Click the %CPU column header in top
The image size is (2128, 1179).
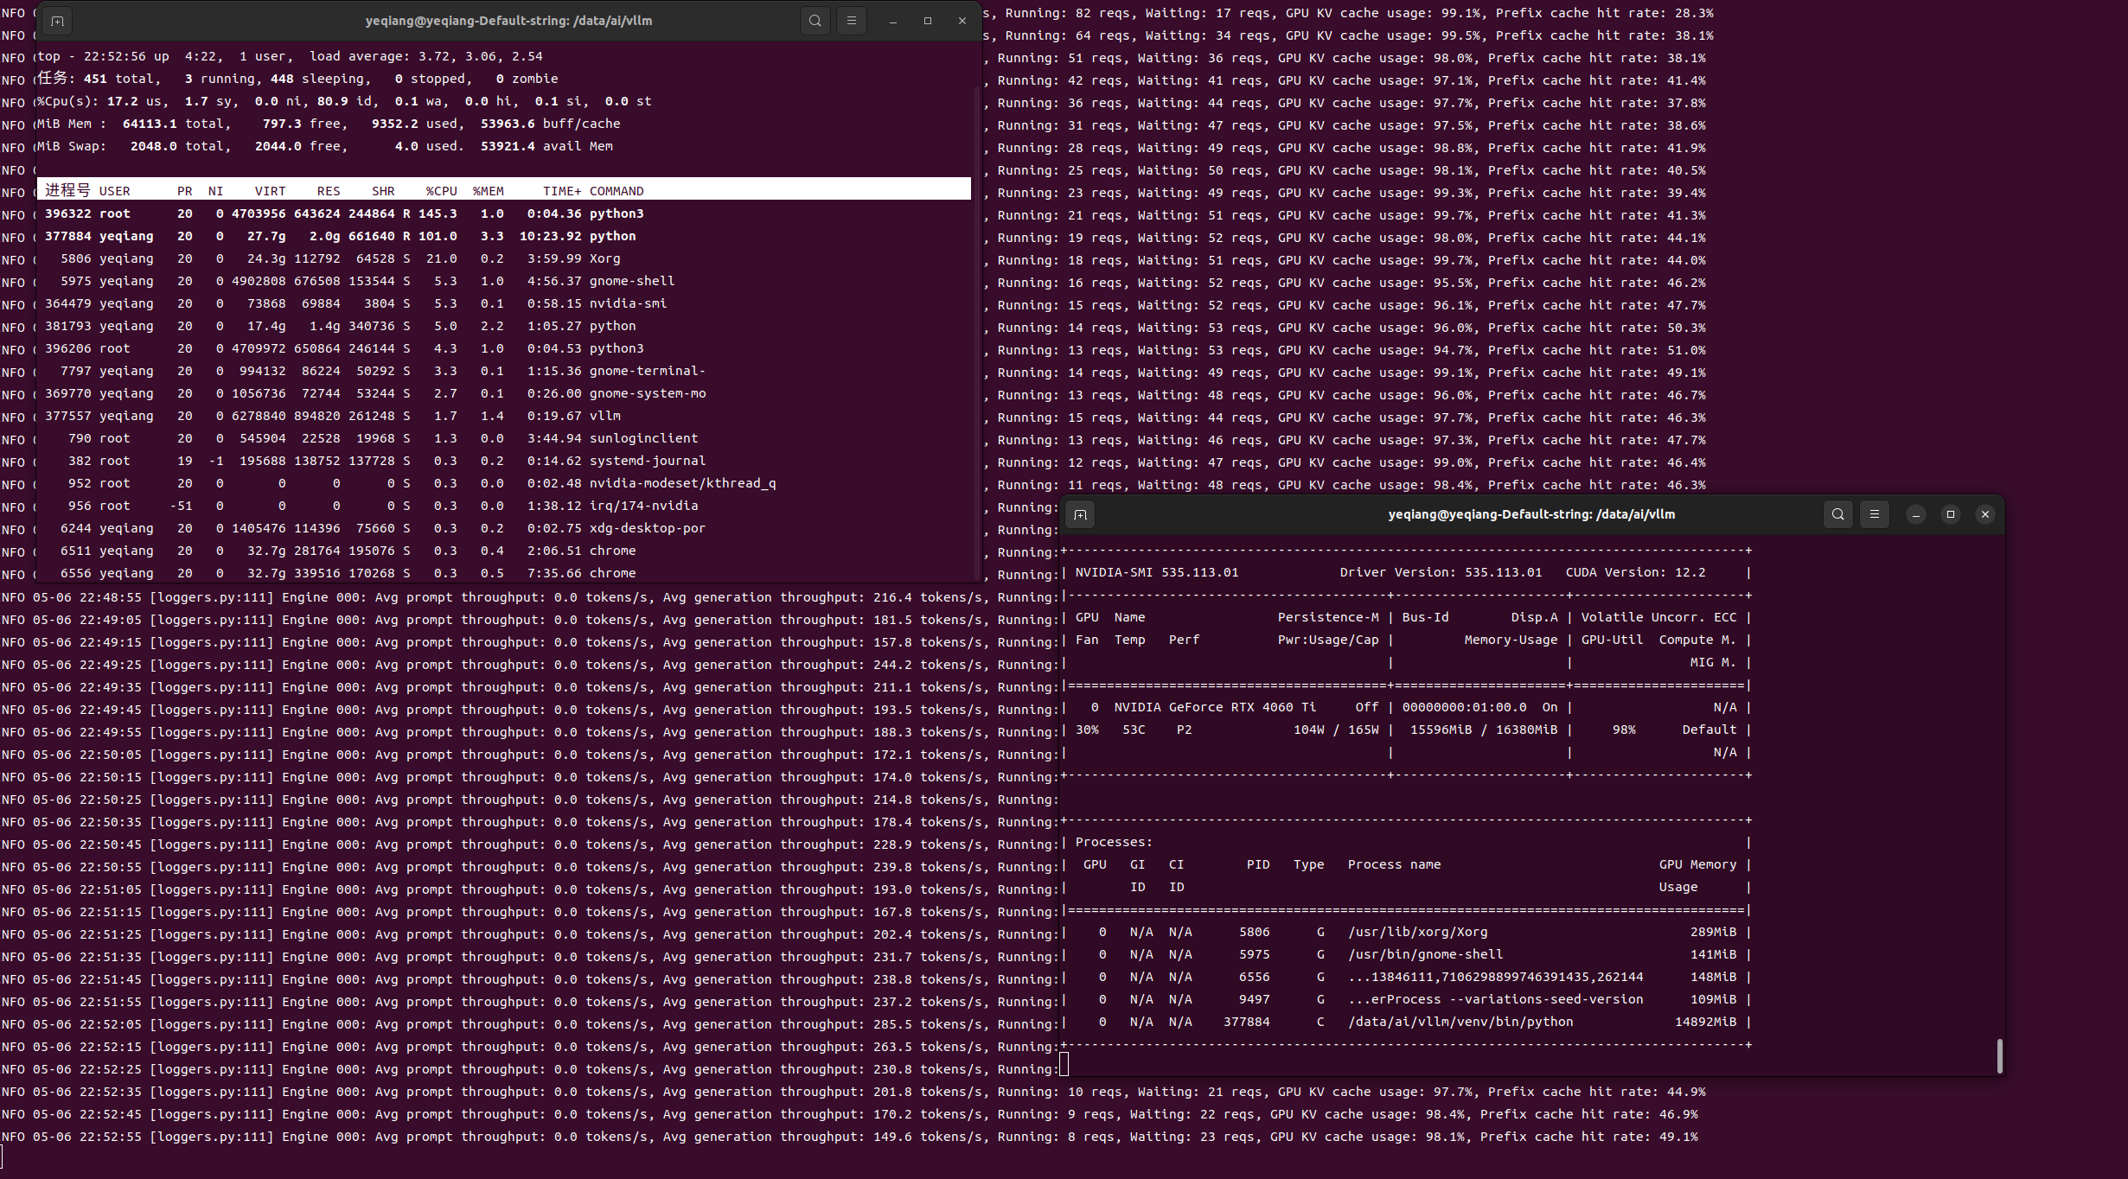click(x=441, y=191)
